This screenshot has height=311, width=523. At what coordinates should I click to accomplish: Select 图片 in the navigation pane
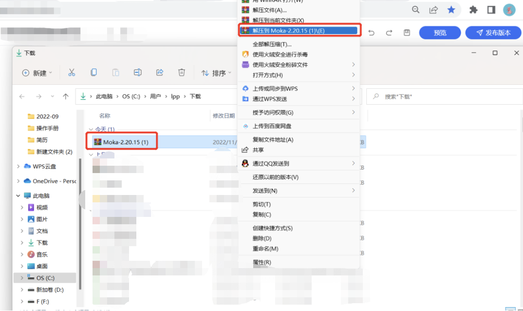42,219
